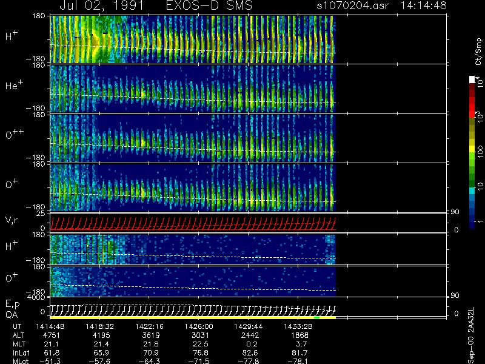This screenshot has width=485, height=364.
Task: Click the InLat value '82.6'
Action: 251,353
